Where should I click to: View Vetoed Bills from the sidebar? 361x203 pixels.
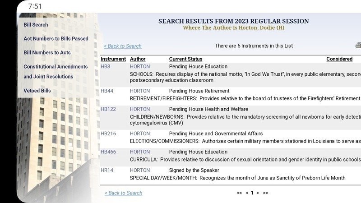pos(37,91)
